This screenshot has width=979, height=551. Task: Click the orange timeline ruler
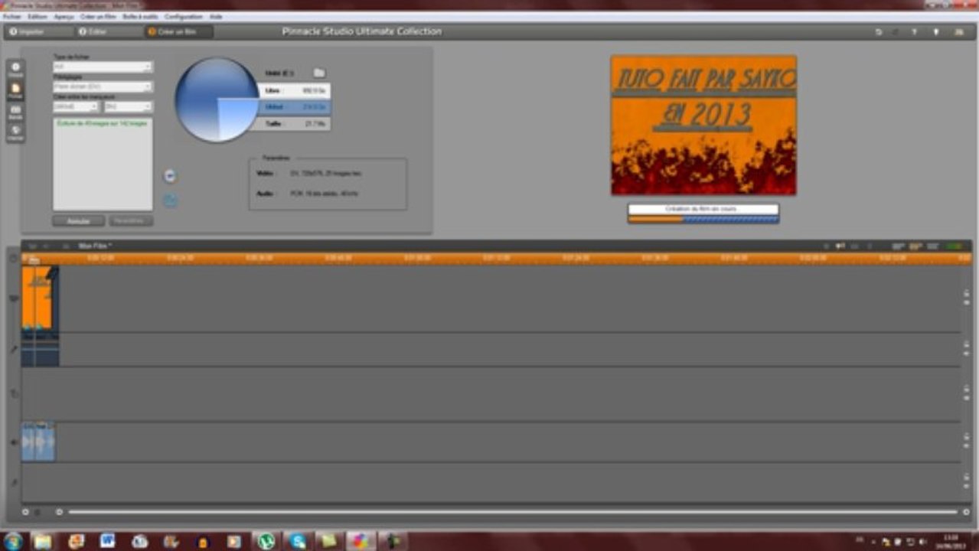point(497,259)
